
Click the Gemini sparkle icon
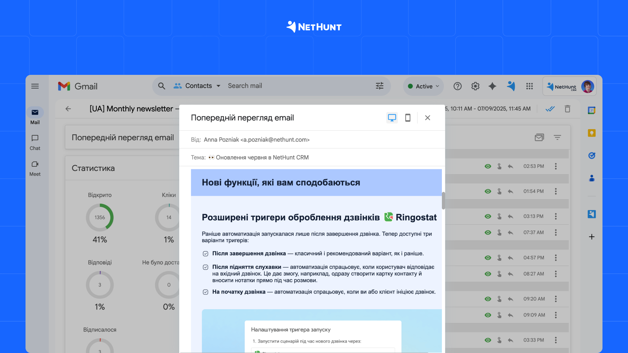492,86
